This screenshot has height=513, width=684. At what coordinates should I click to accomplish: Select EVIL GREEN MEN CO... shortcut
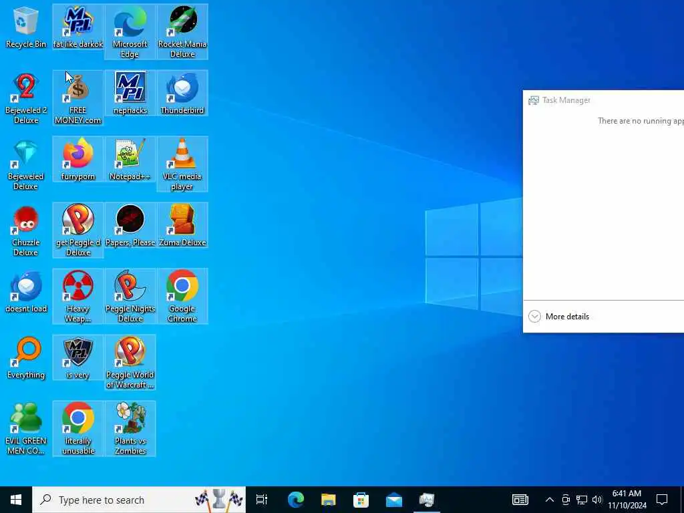pos(26,429)
